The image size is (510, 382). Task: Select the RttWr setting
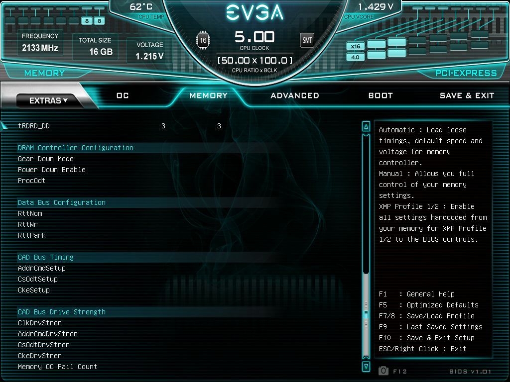[x=28, y=224]
